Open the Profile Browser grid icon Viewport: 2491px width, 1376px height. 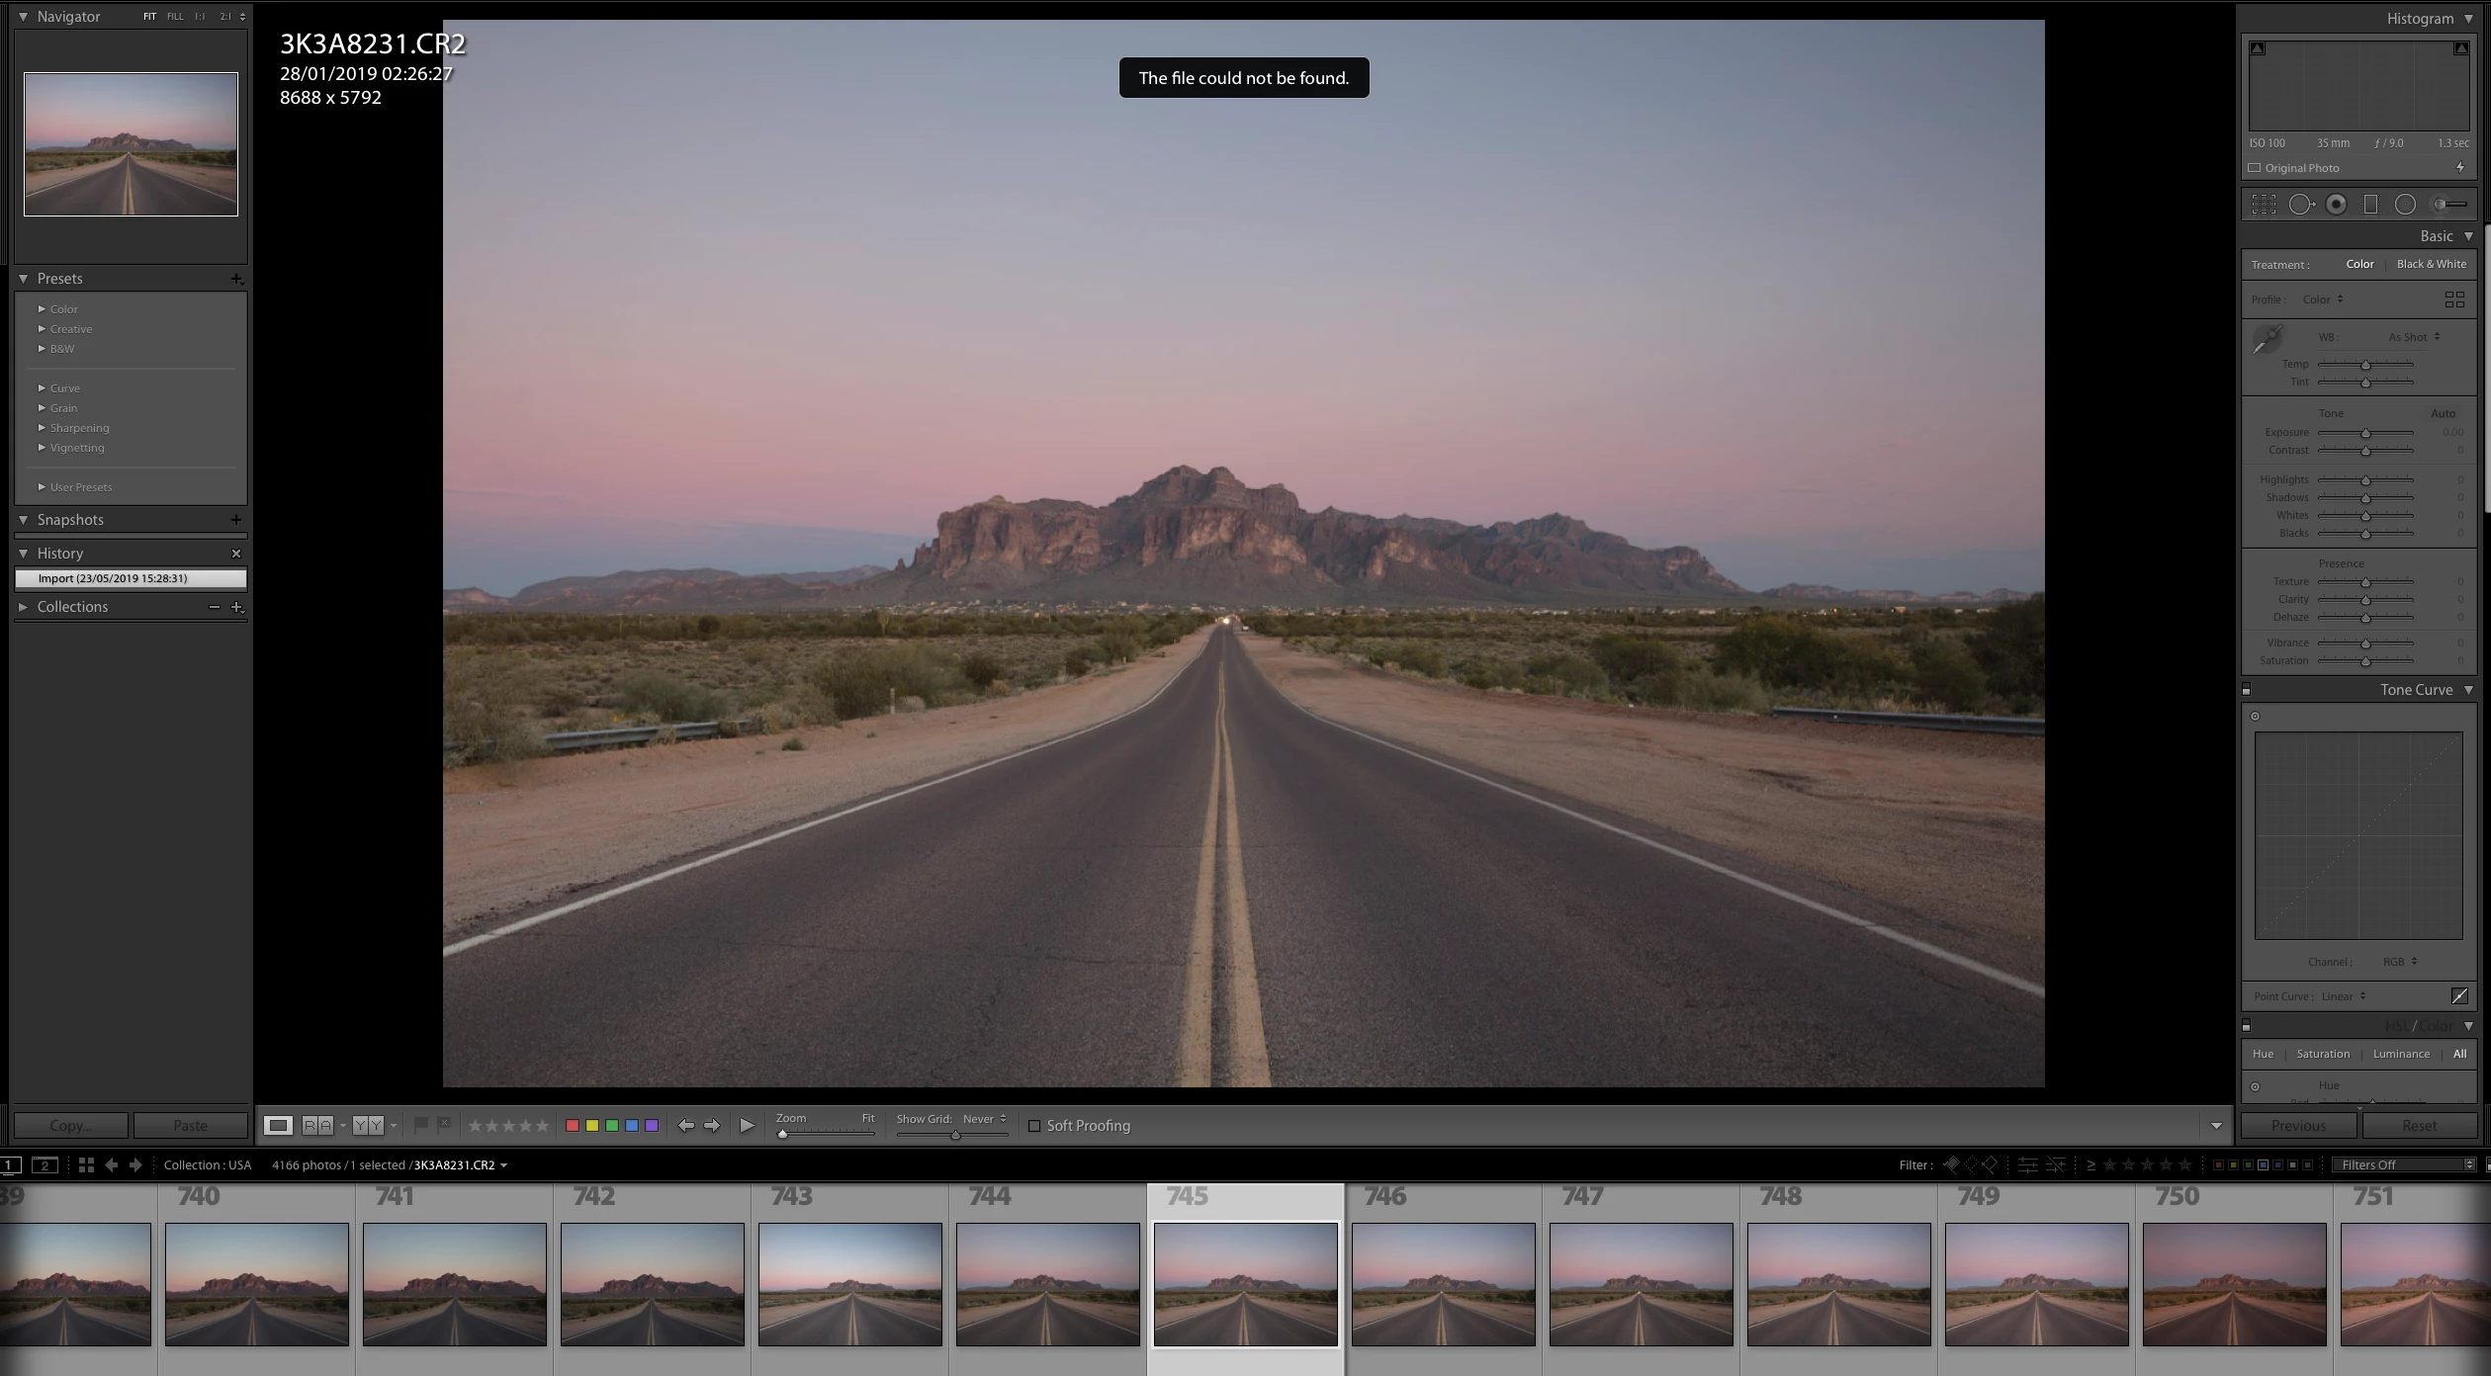coord(2453,300)
